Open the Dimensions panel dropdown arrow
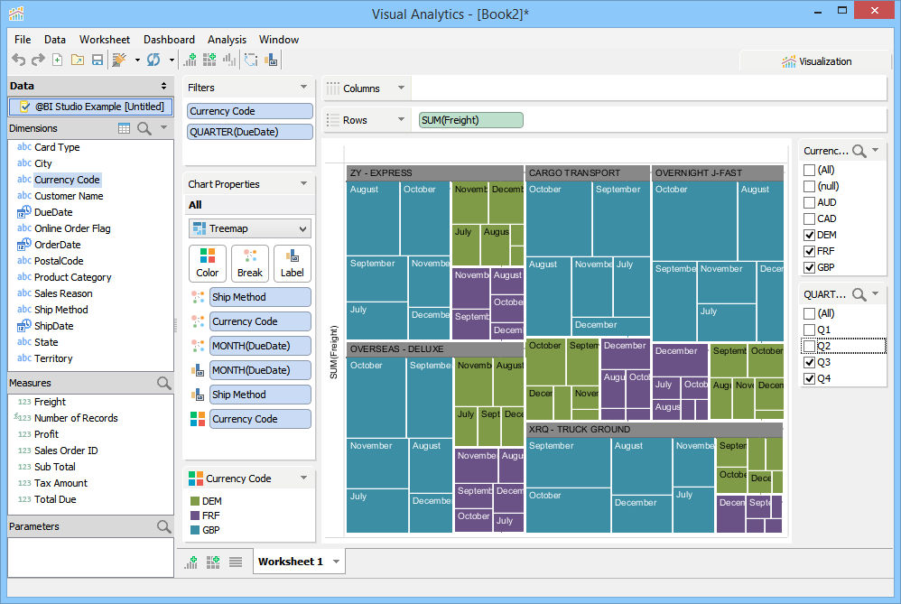Image resolution: width=901 pixels, height=604 pixels. click(x=163, y=127)
